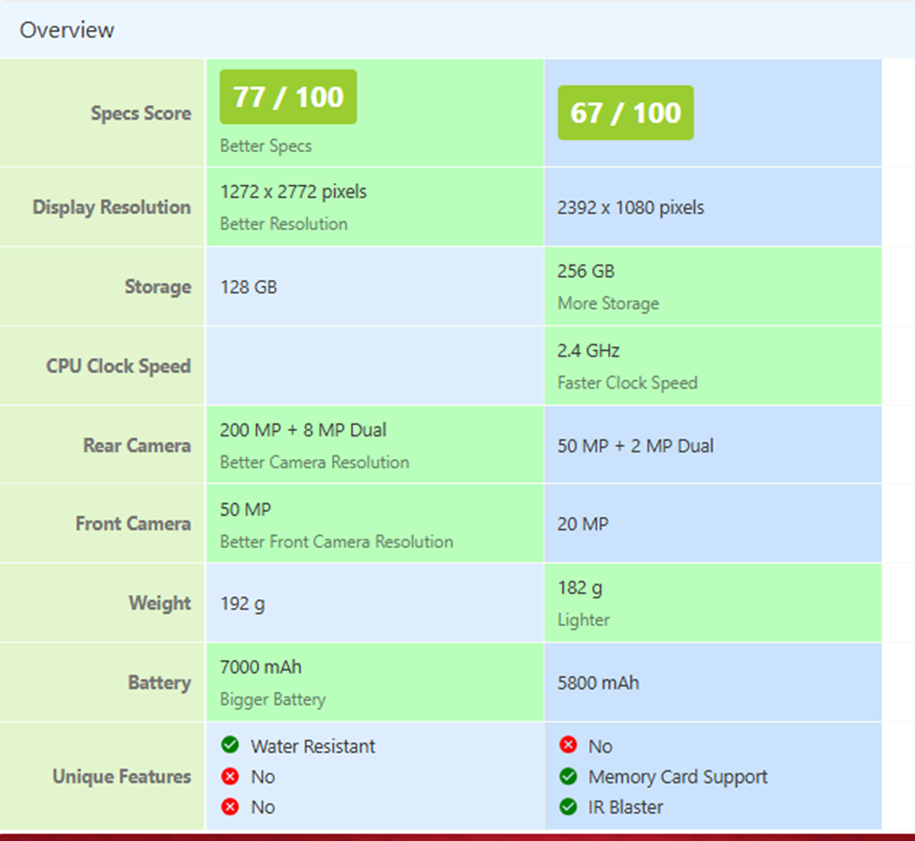
Task: Click the green check icon beside Water Resistant
Action: [x=230, y=745]
